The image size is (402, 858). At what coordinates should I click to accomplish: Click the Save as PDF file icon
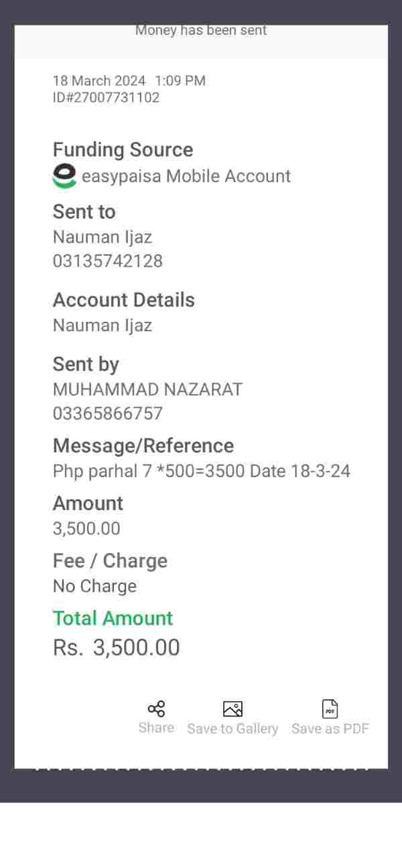point(330,709)
